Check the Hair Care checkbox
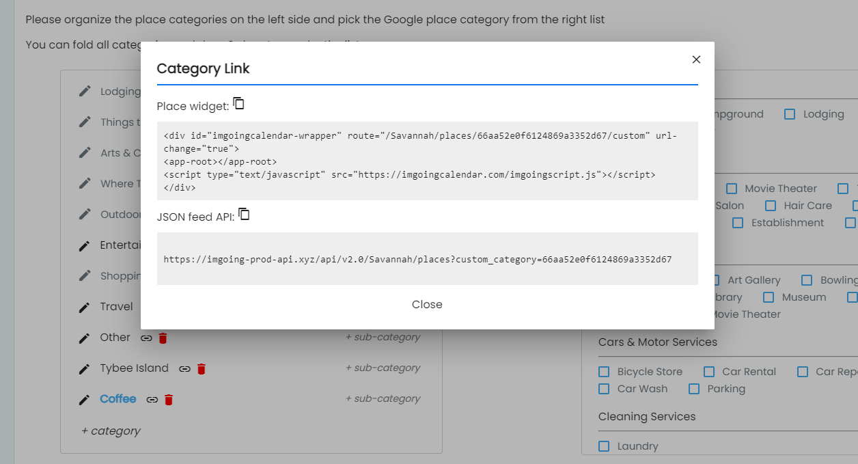858x464 pixels. click(771, 206)
